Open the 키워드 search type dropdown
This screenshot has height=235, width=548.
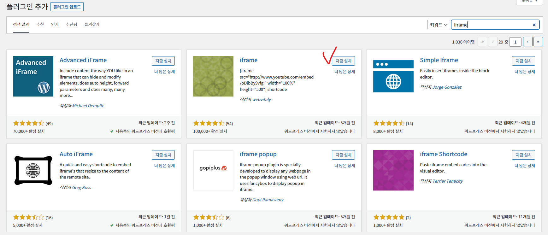tap(438, 25)
